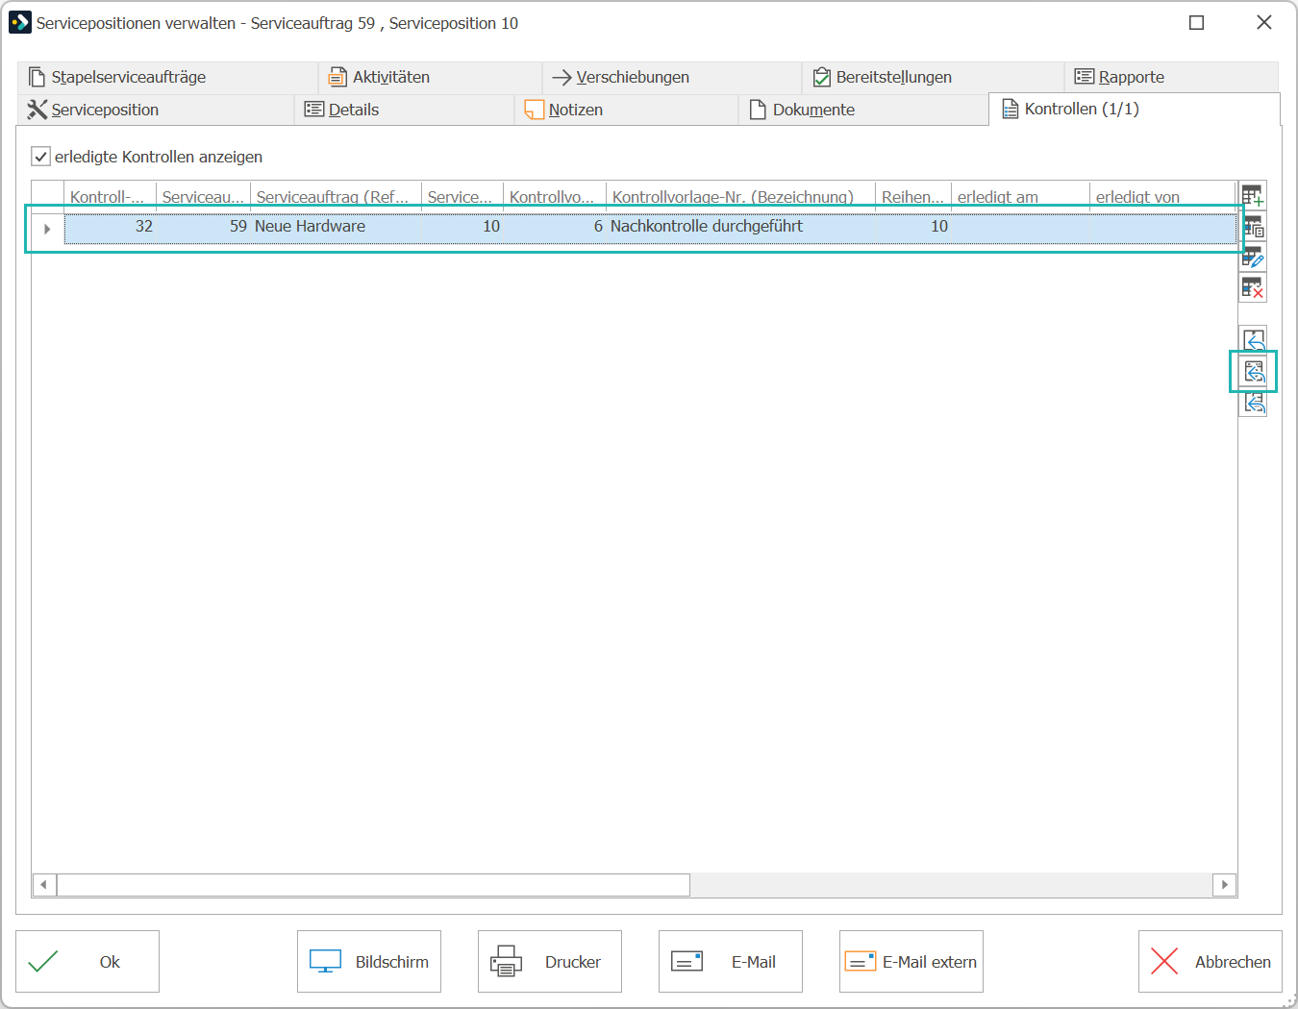Viewport: 1298px width, 1009px height.
Task: Click the green checkmark icon on Ok
Action: click(43, 962)
